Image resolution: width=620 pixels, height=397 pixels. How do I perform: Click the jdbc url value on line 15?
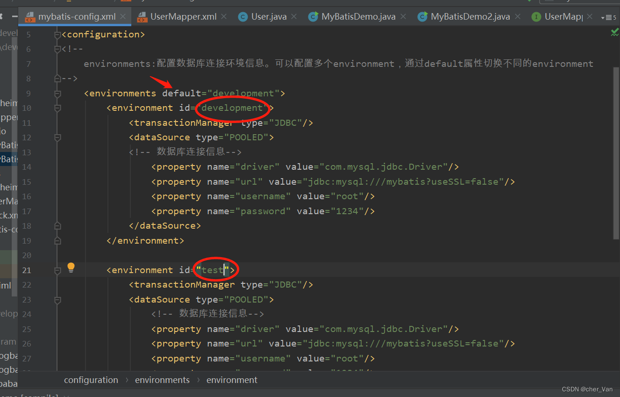point(403,182)
